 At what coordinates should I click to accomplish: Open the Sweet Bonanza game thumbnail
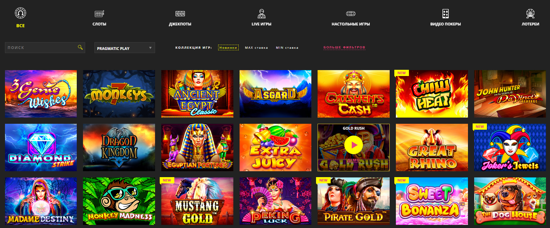tap(432, 201)
